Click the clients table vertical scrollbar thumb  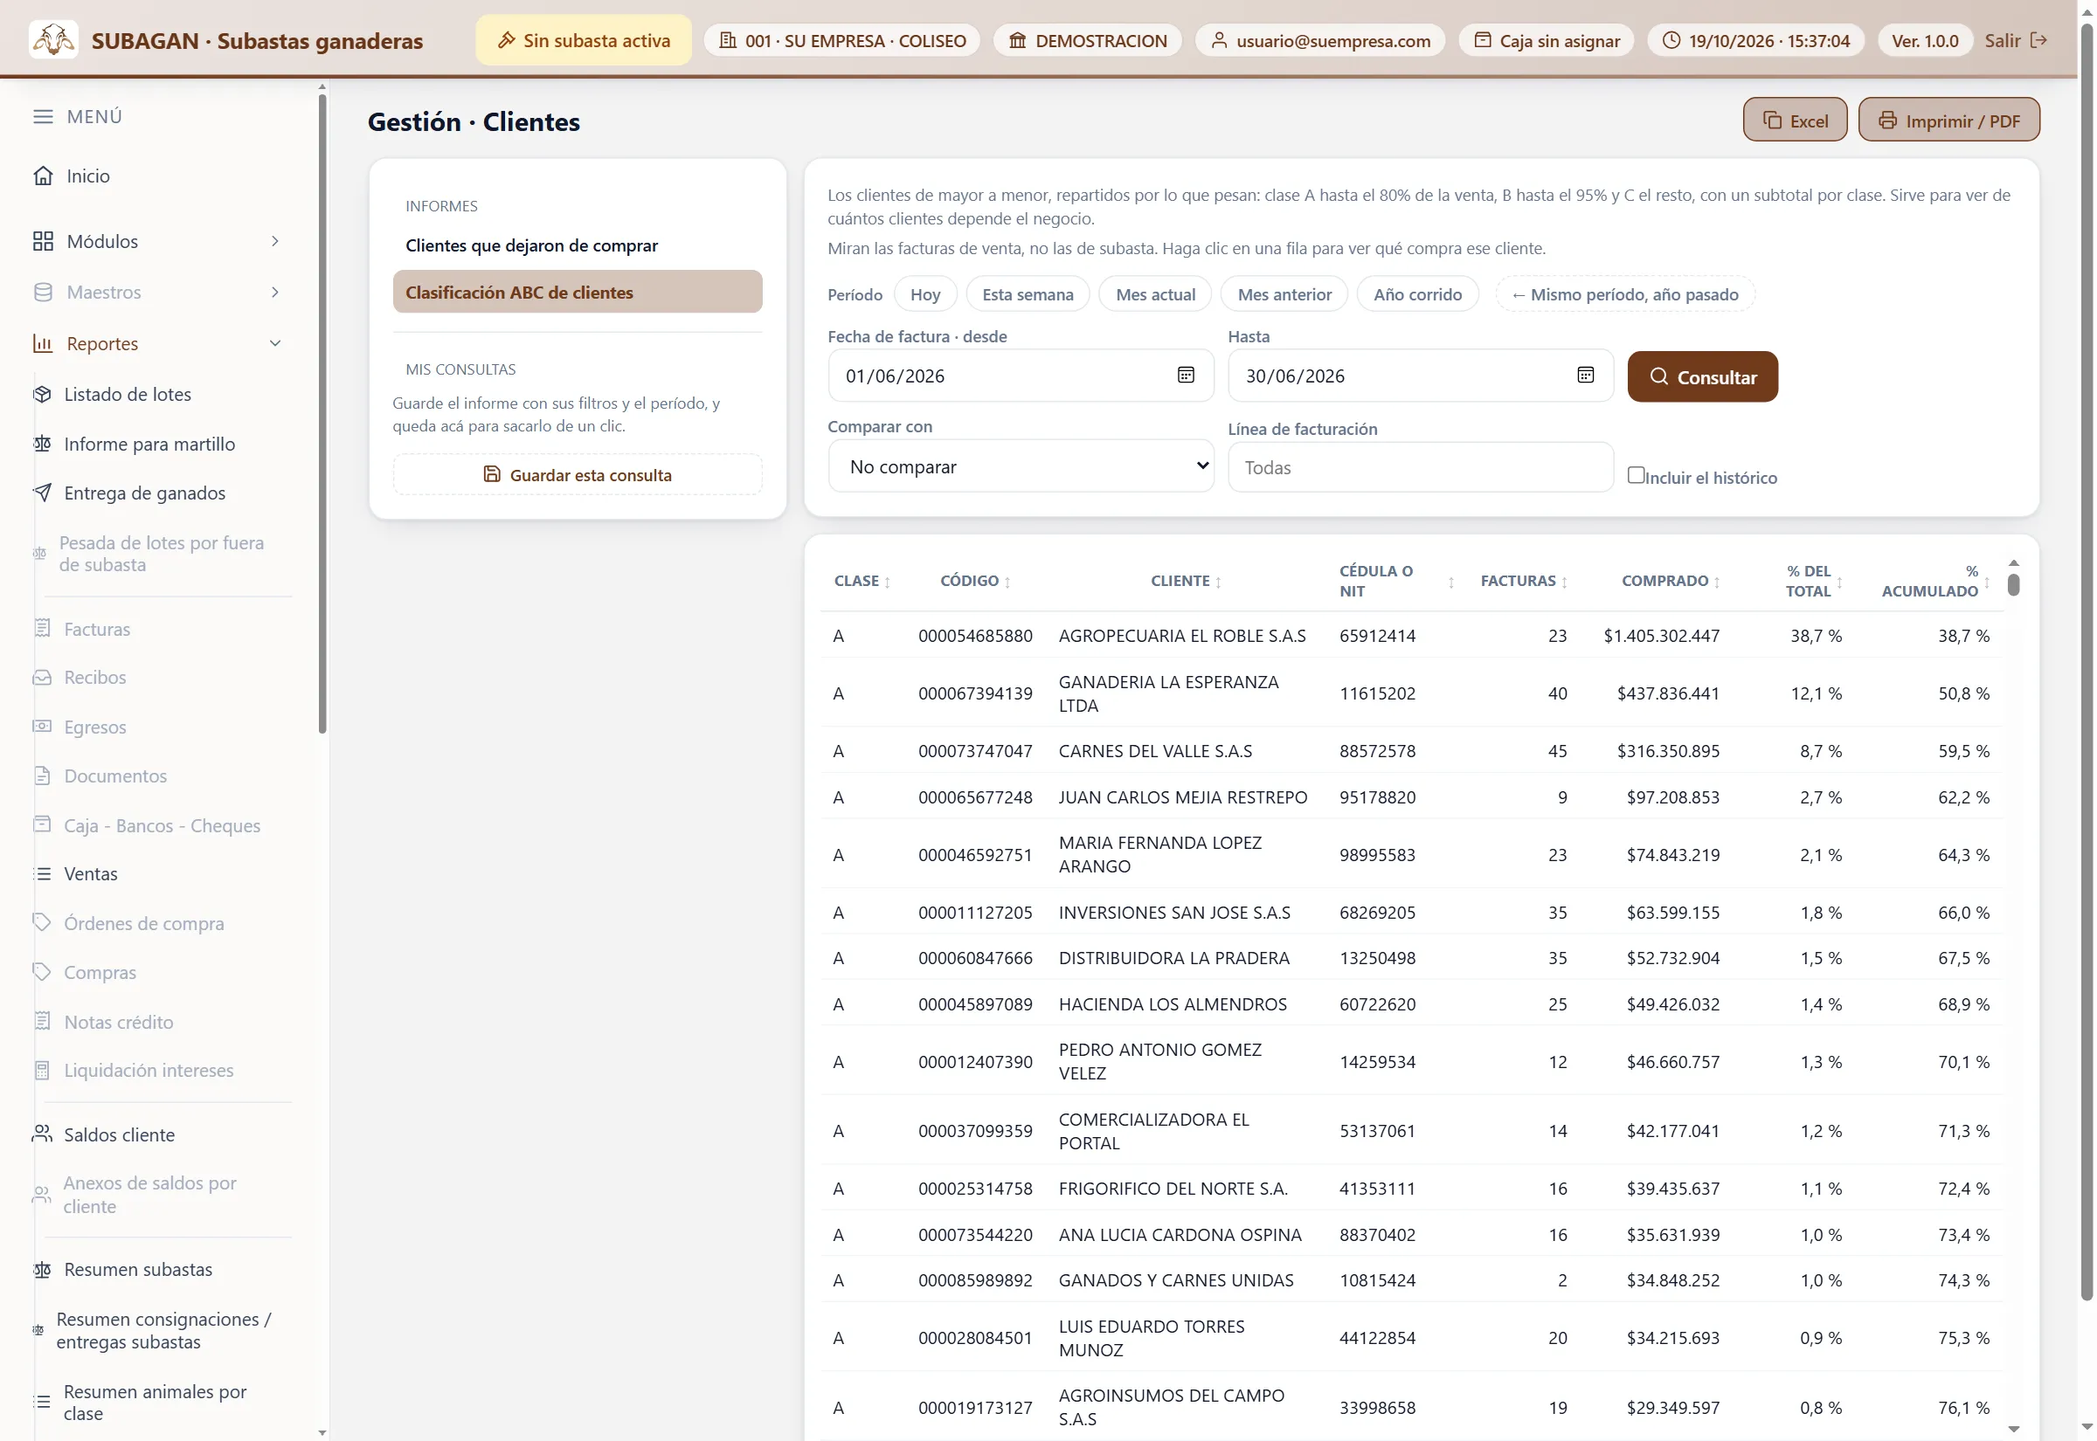pos(2013,584)
